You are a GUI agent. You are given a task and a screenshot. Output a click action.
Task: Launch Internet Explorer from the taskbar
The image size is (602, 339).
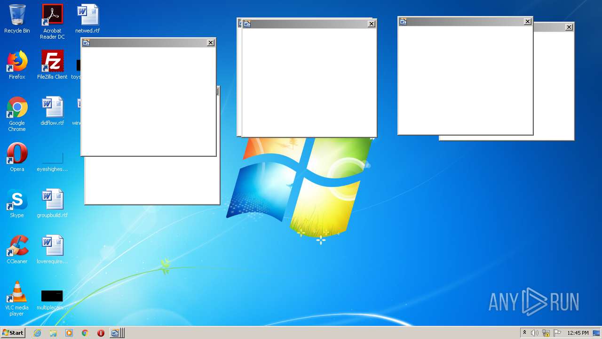click(x=37, y=333)
